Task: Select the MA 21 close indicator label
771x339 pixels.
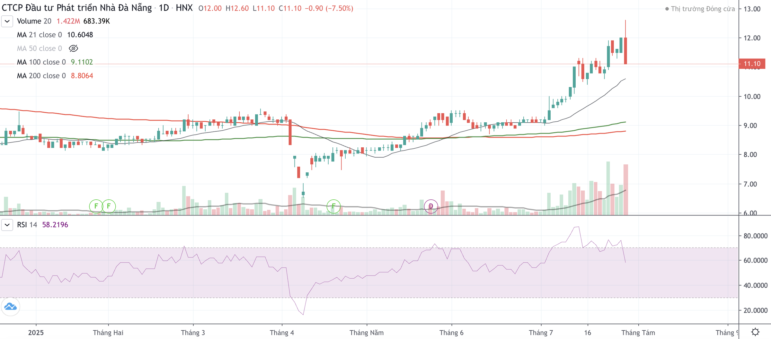Action: pyautogui.click(x=39, y=35)
